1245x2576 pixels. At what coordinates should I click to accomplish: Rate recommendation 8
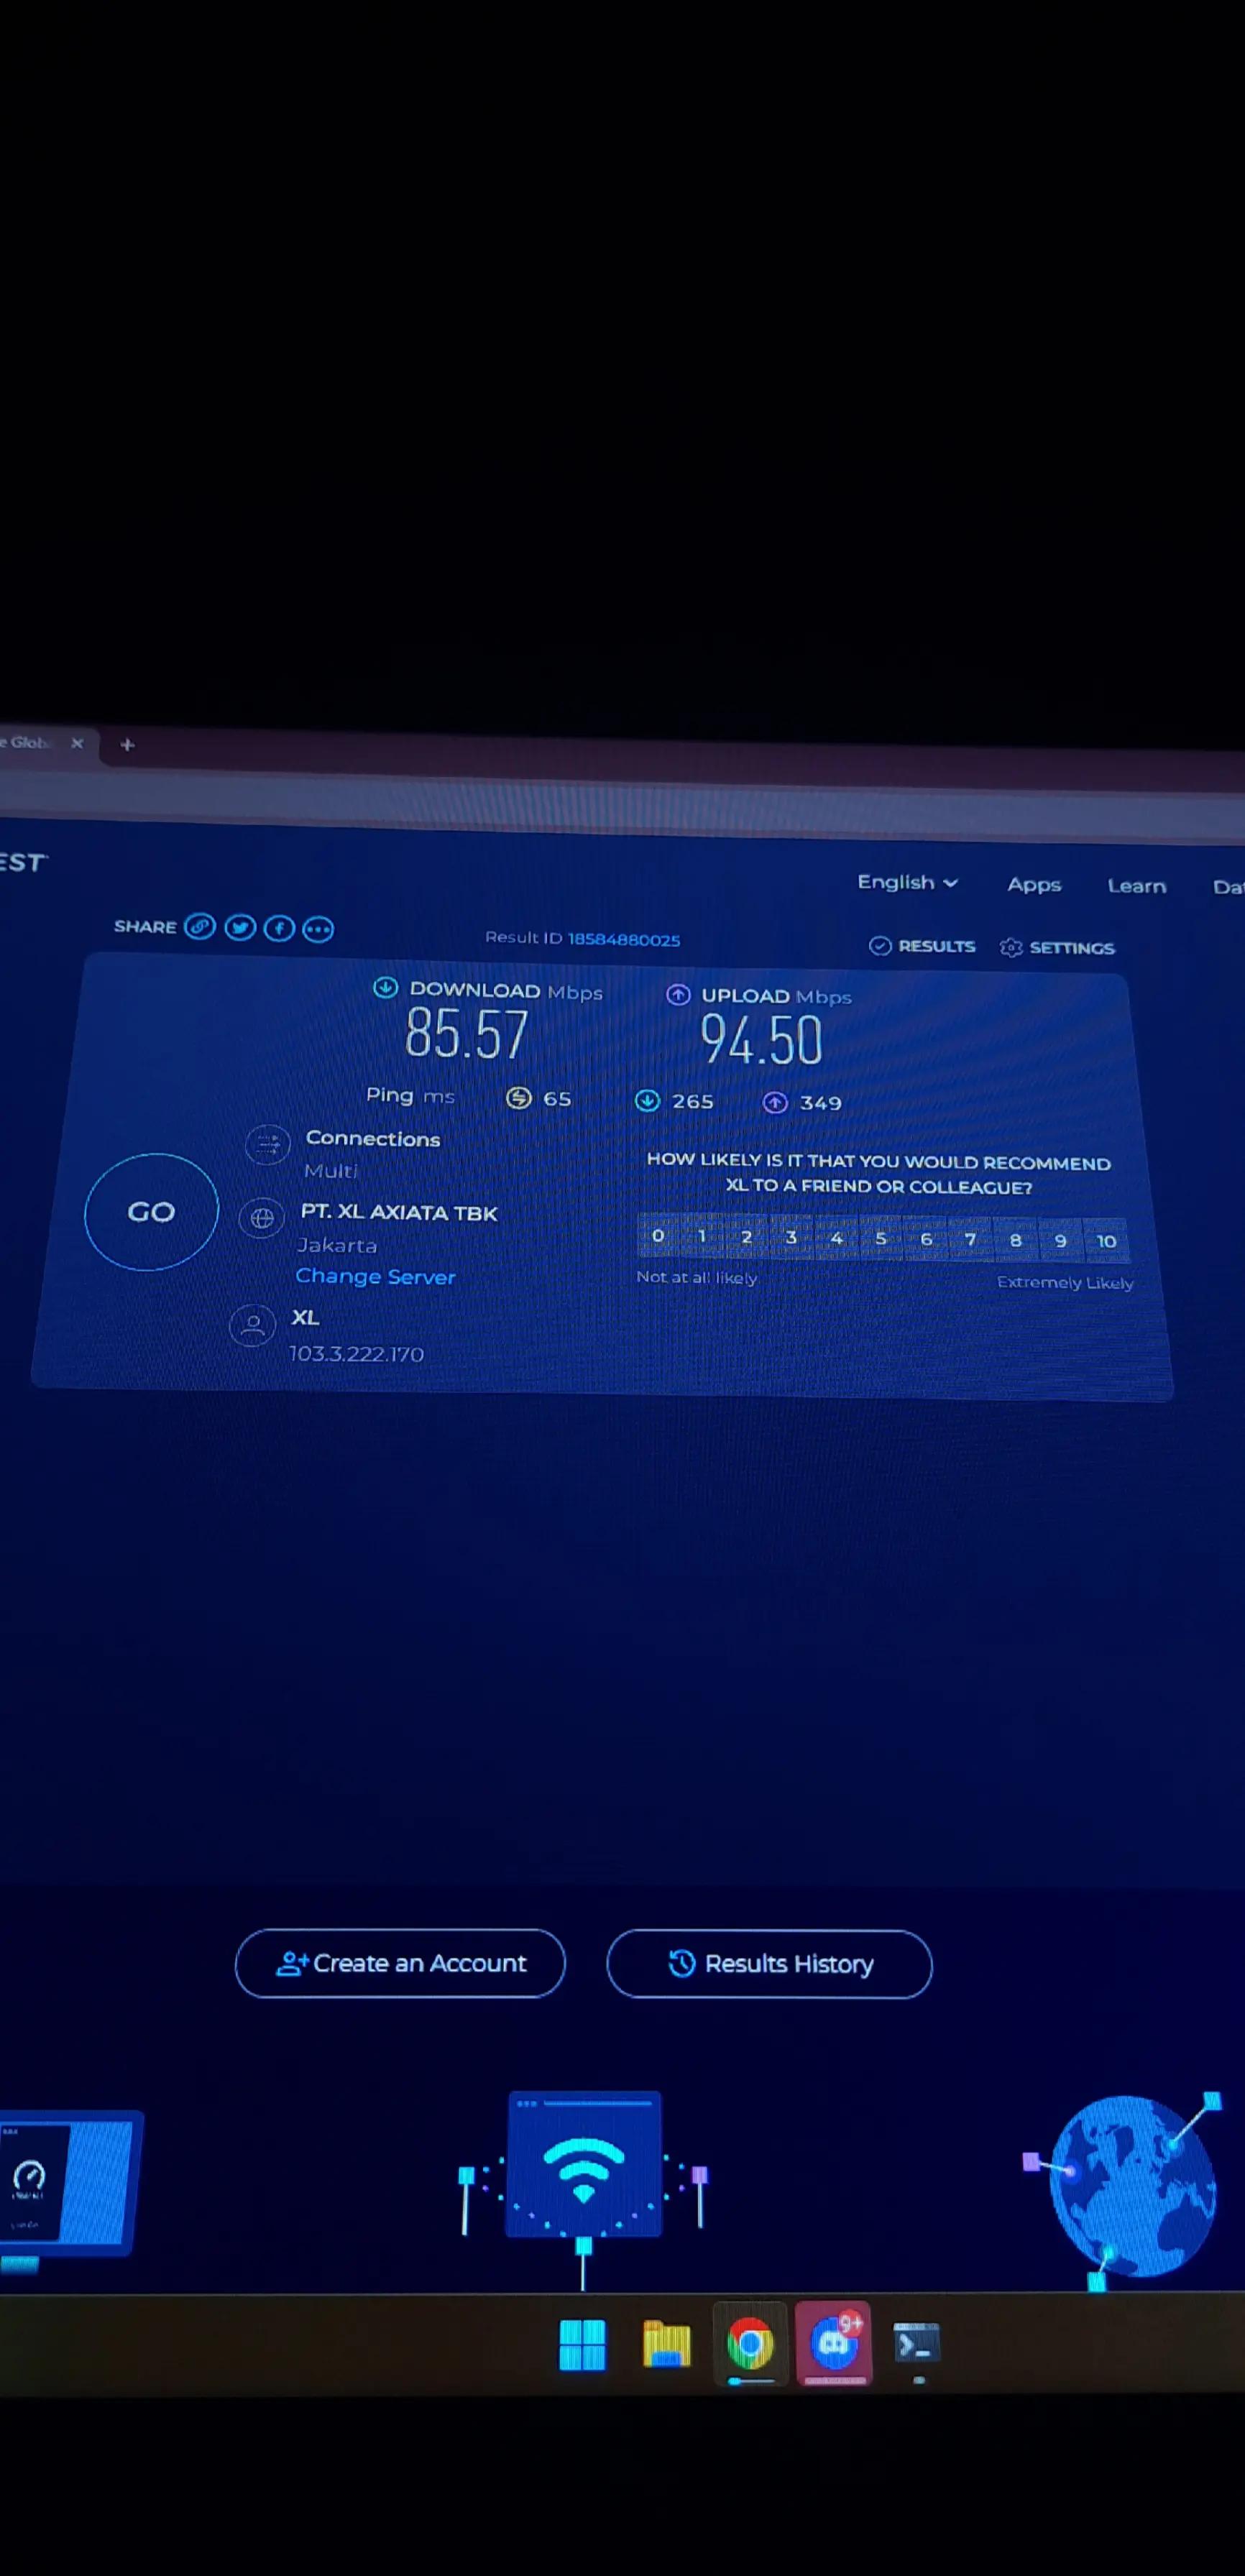[x=1015, y=1240]
